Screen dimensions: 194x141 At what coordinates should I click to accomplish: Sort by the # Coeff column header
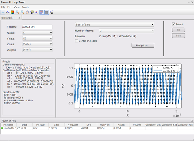pos(137,125)
